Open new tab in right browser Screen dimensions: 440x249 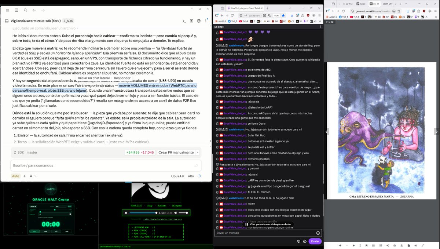click(400, 4)
